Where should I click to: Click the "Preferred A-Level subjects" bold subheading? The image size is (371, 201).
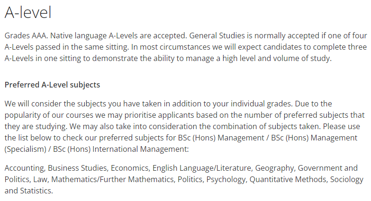(52, 85)
